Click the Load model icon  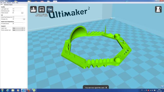tap(33, 9)
